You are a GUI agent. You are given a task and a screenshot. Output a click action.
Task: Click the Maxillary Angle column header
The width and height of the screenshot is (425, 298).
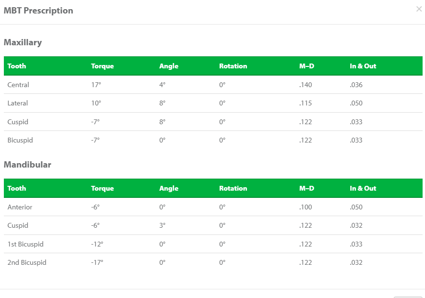click(x=168, y=66)
